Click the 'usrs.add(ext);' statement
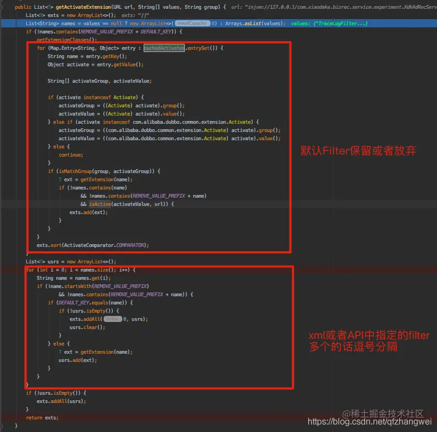The width and height of the screenshot is (437, 432). [78, 360]
